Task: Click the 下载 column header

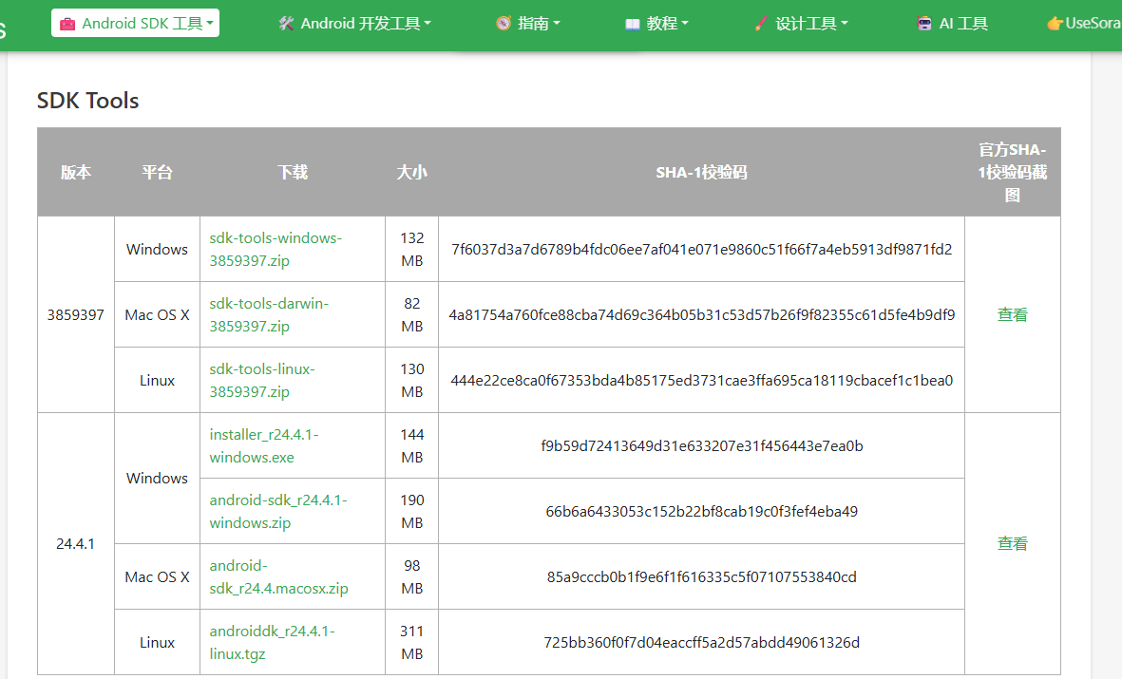Action: [x=293, y=173]
